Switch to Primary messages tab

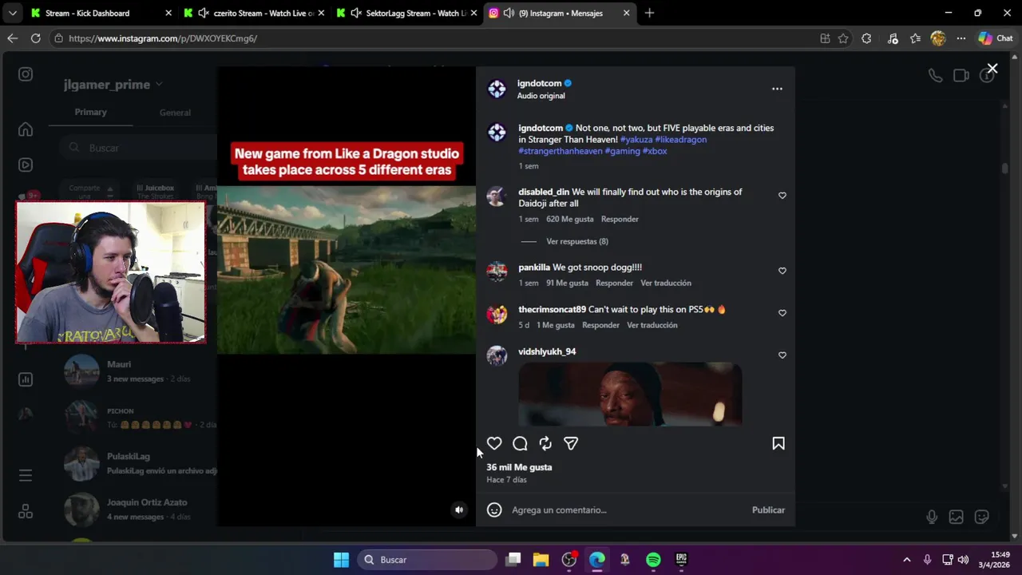[x=91, y=112]
